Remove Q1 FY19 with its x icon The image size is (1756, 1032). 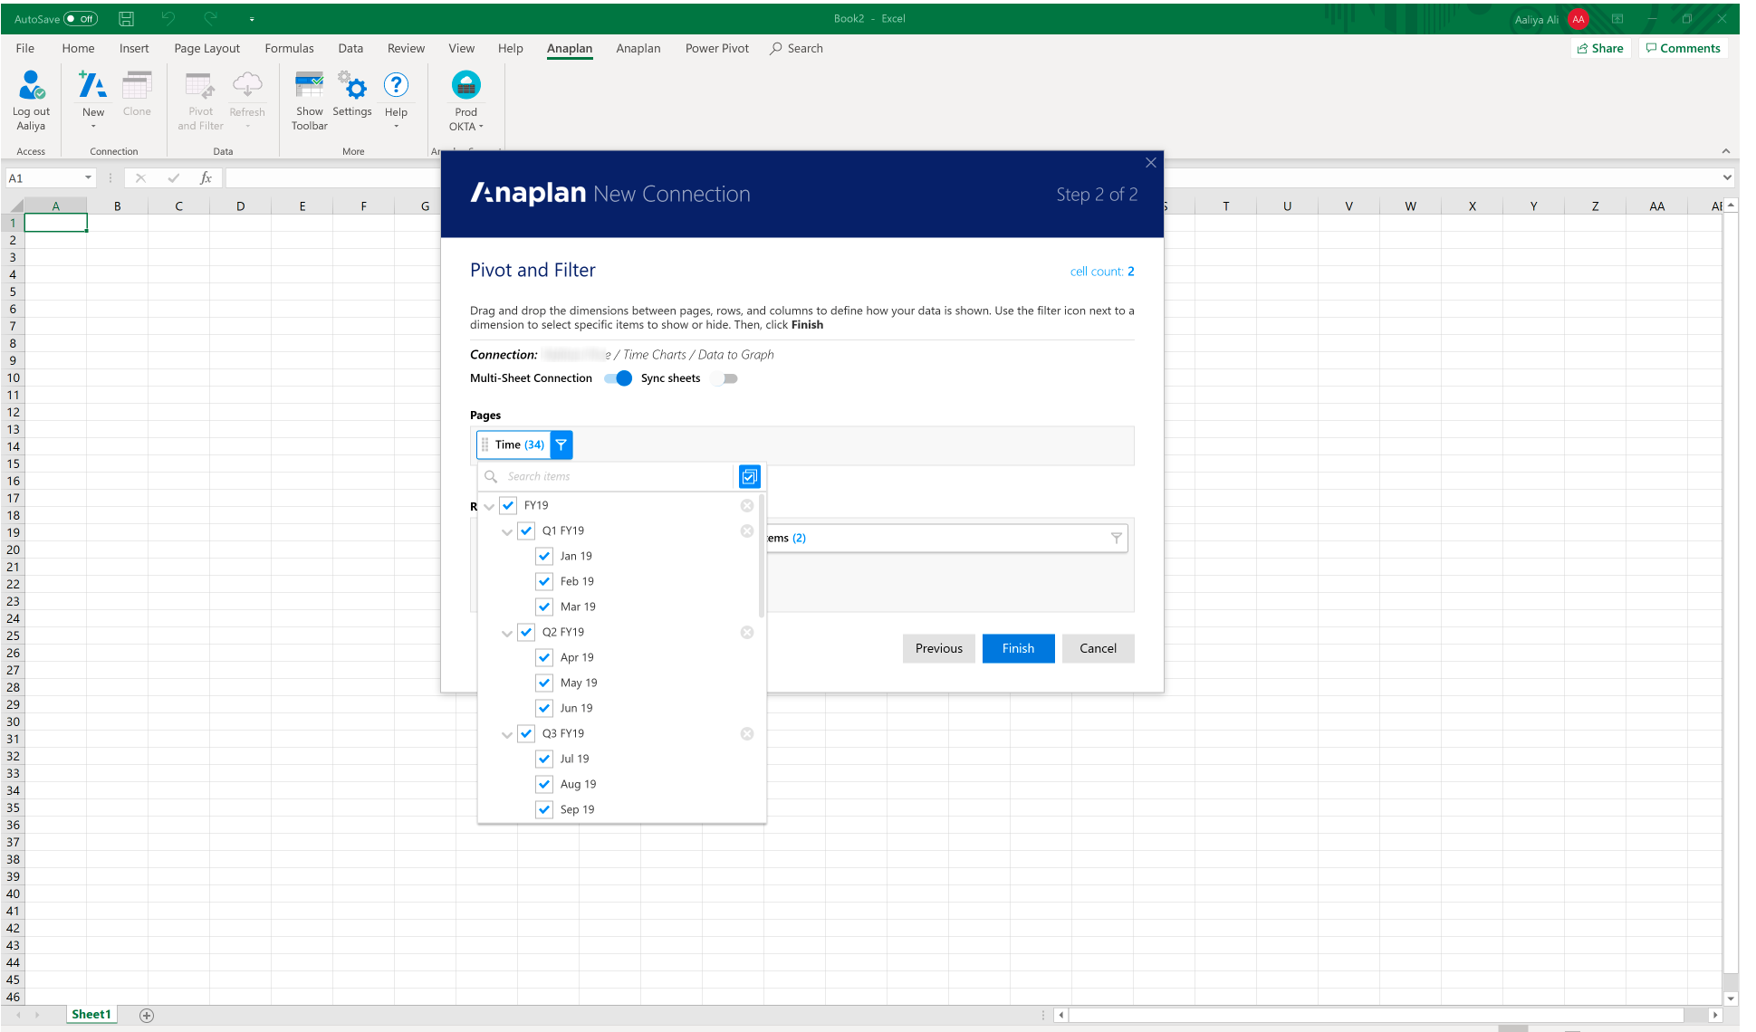click(747, 531)
